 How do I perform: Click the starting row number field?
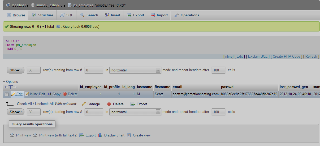click(x=94, y=70)
